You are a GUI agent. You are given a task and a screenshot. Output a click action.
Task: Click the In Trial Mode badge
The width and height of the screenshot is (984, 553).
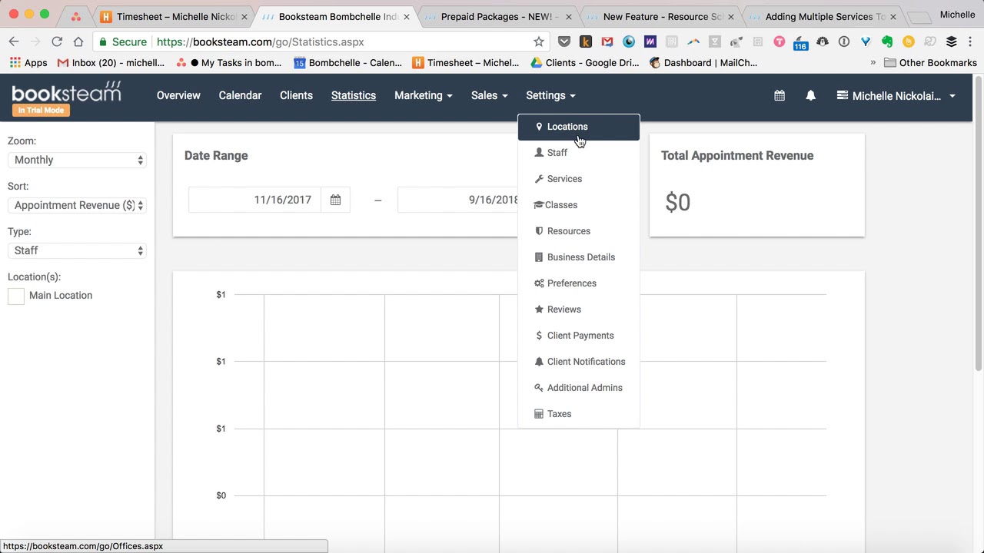[41, 110]
